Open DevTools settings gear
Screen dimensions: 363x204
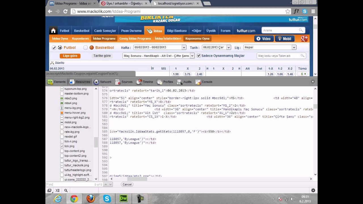(313, 190)
